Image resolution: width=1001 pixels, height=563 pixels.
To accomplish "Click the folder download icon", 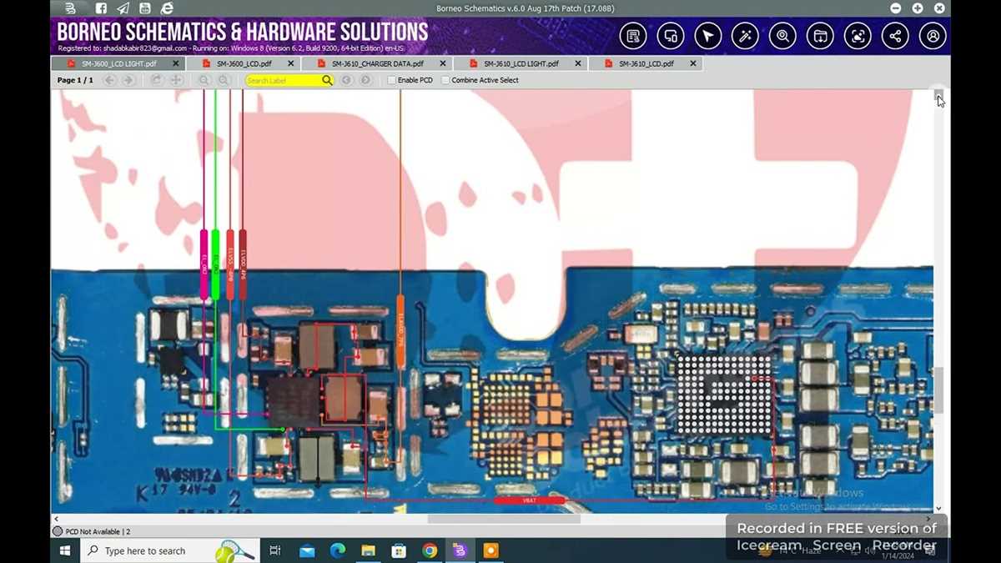I will pos(820,36).
